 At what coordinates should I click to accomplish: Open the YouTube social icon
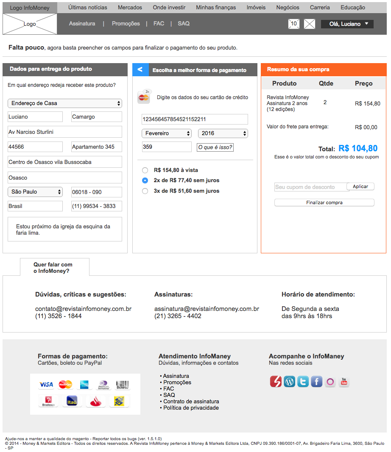coord(344,382)
